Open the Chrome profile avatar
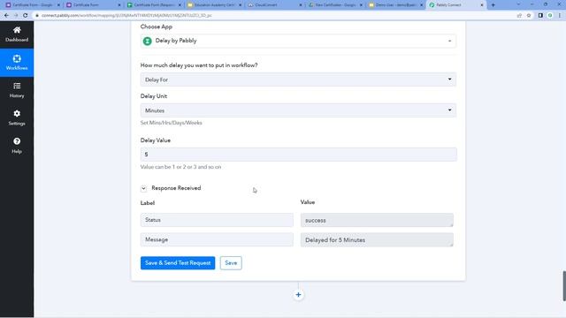Image resolution: width=566 pixels, height=318 pixels. pyautogui.click(x=550, y=16)
